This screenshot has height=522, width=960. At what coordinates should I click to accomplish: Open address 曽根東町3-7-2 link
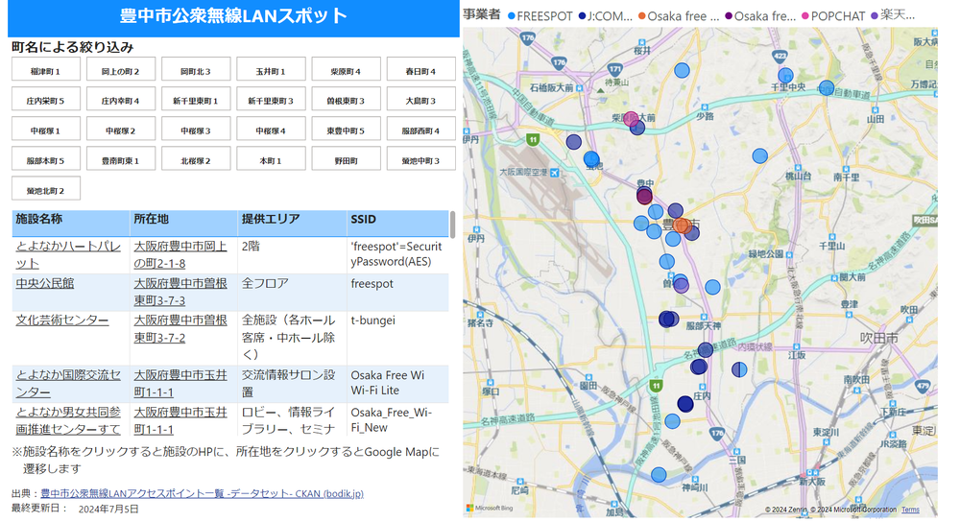click(180, 328)
